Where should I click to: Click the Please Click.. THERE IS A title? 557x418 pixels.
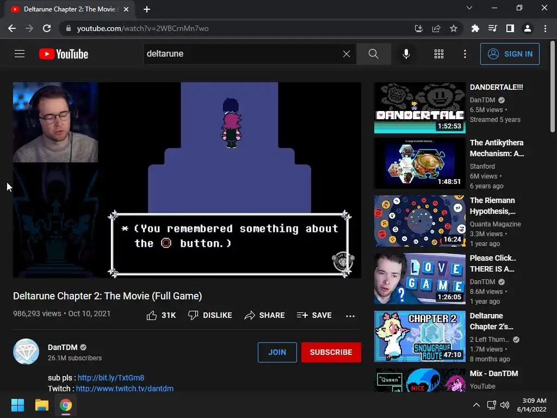[493, 263]
